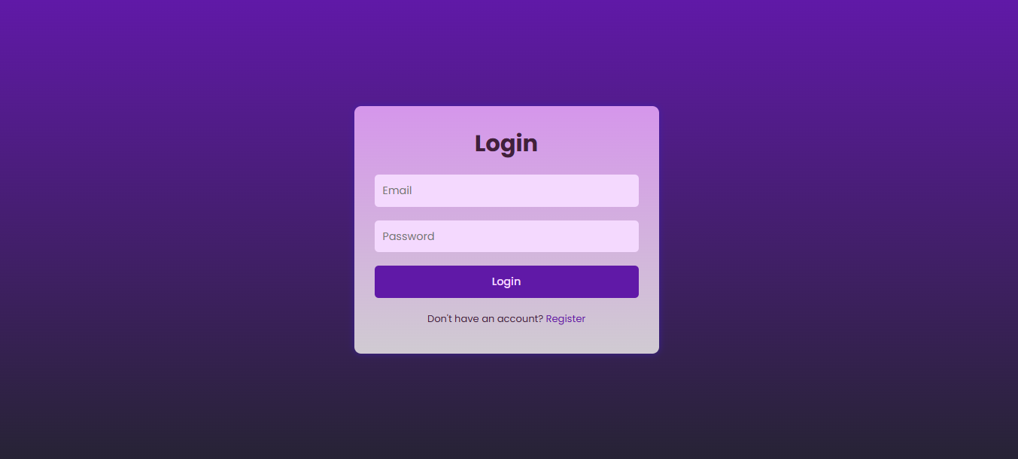Click the card space right of the Login heading
Screen dimensions: 1018x459
(598, 144)
